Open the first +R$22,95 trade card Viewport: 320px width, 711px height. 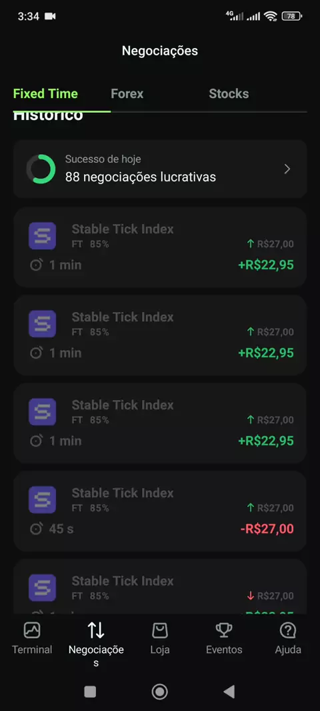(160, 247)
